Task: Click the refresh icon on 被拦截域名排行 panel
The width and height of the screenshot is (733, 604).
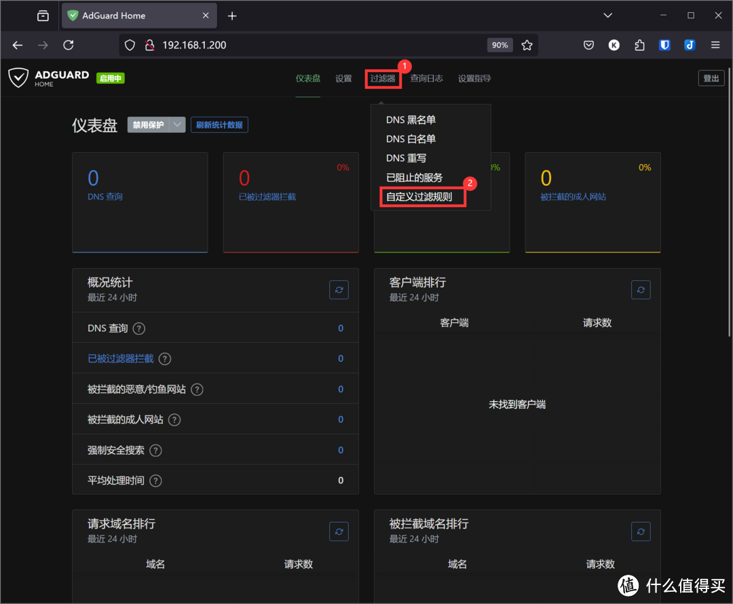Action: (641, 531)
